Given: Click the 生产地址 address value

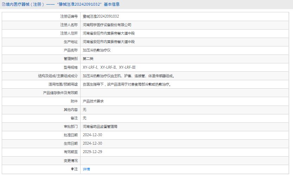Looking at the screenshot, I should (x=109, y=42).
